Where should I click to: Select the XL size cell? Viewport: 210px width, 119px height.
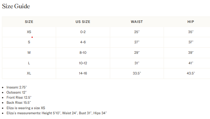click(x=29, y=73)
